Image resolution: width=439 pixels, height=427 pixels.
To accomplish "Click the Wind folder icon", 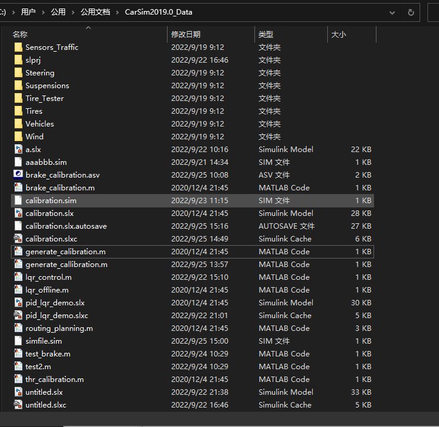I will [18, 136].
